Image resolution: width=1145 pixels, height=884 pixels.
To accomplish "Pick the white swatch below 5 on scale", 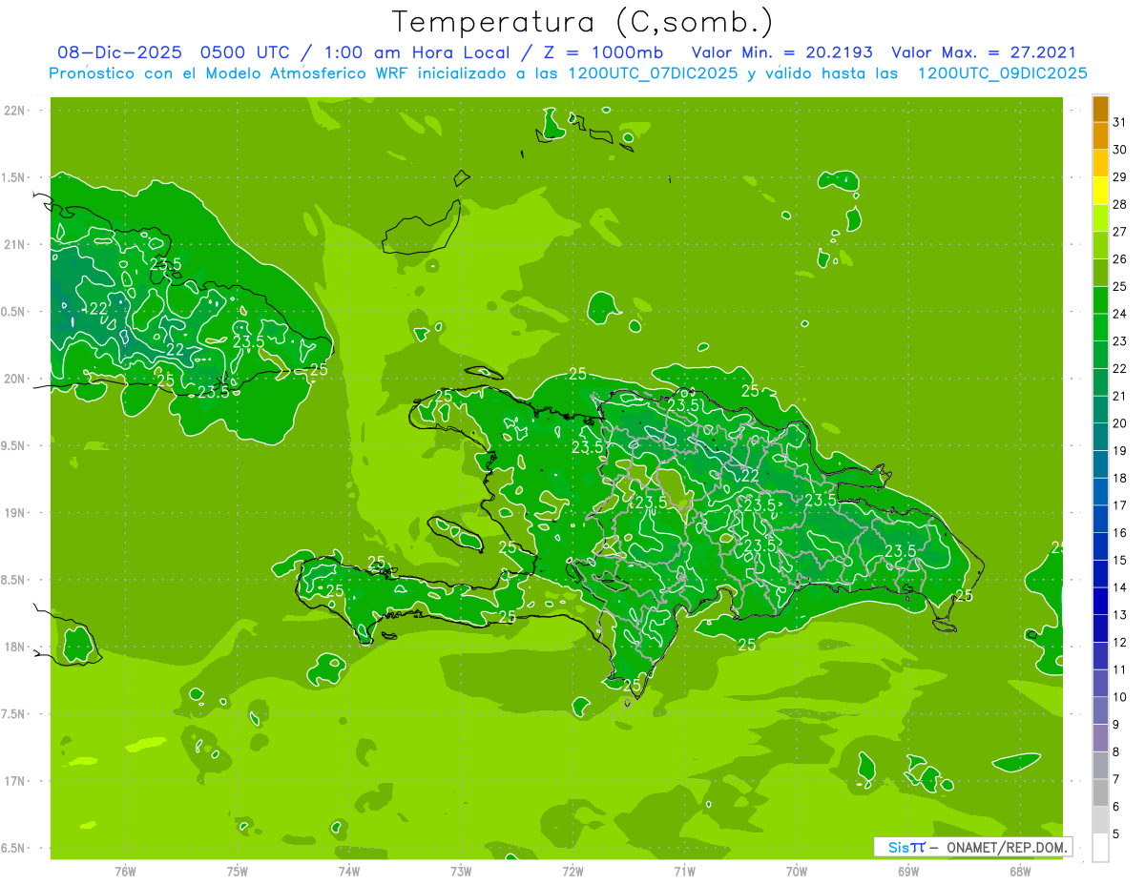I will [x=1100, y=848].
